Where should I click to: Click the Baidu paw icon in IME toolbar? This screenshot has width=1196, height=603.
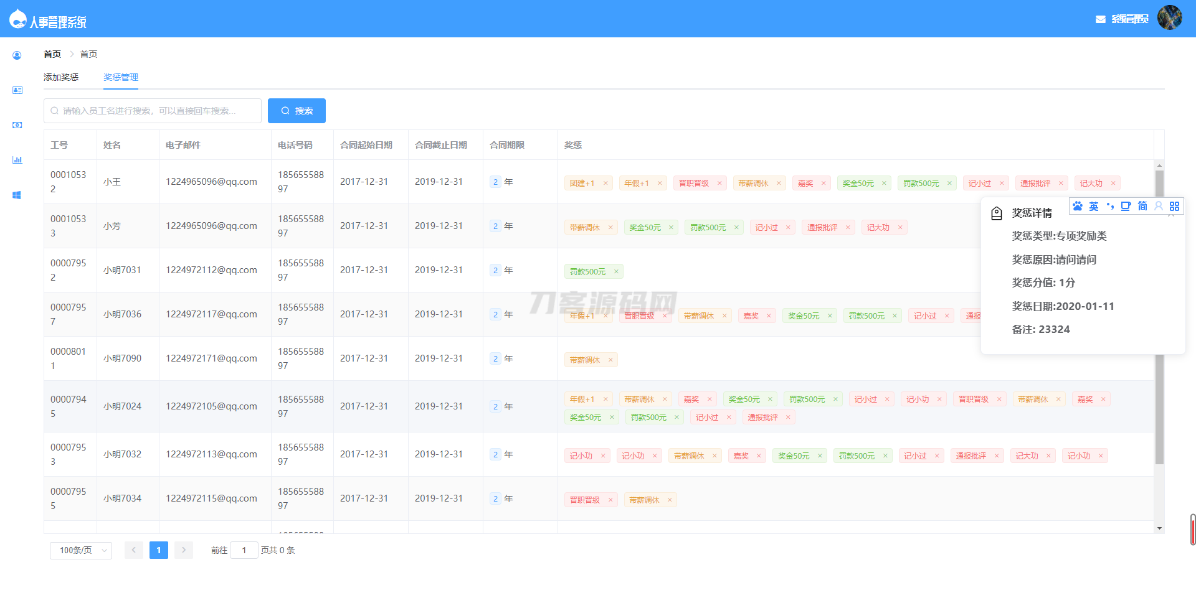point(1078,206)
